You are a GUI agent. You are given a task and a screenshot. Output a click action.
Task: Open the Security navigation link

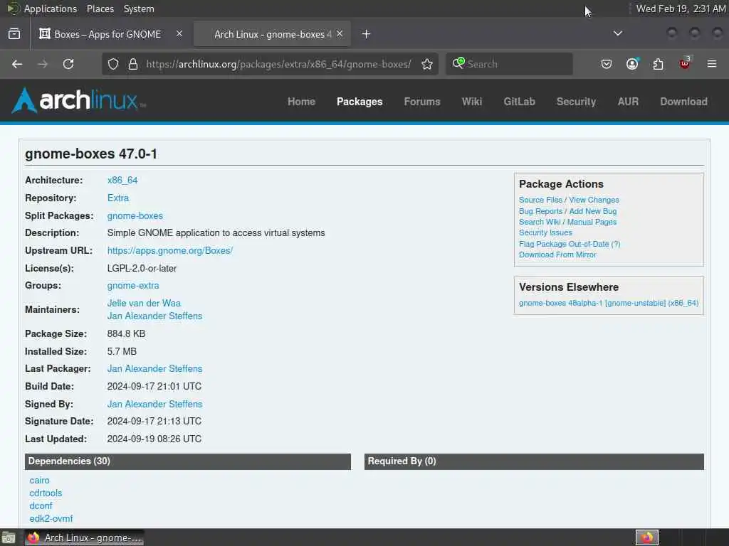[576, 102]
